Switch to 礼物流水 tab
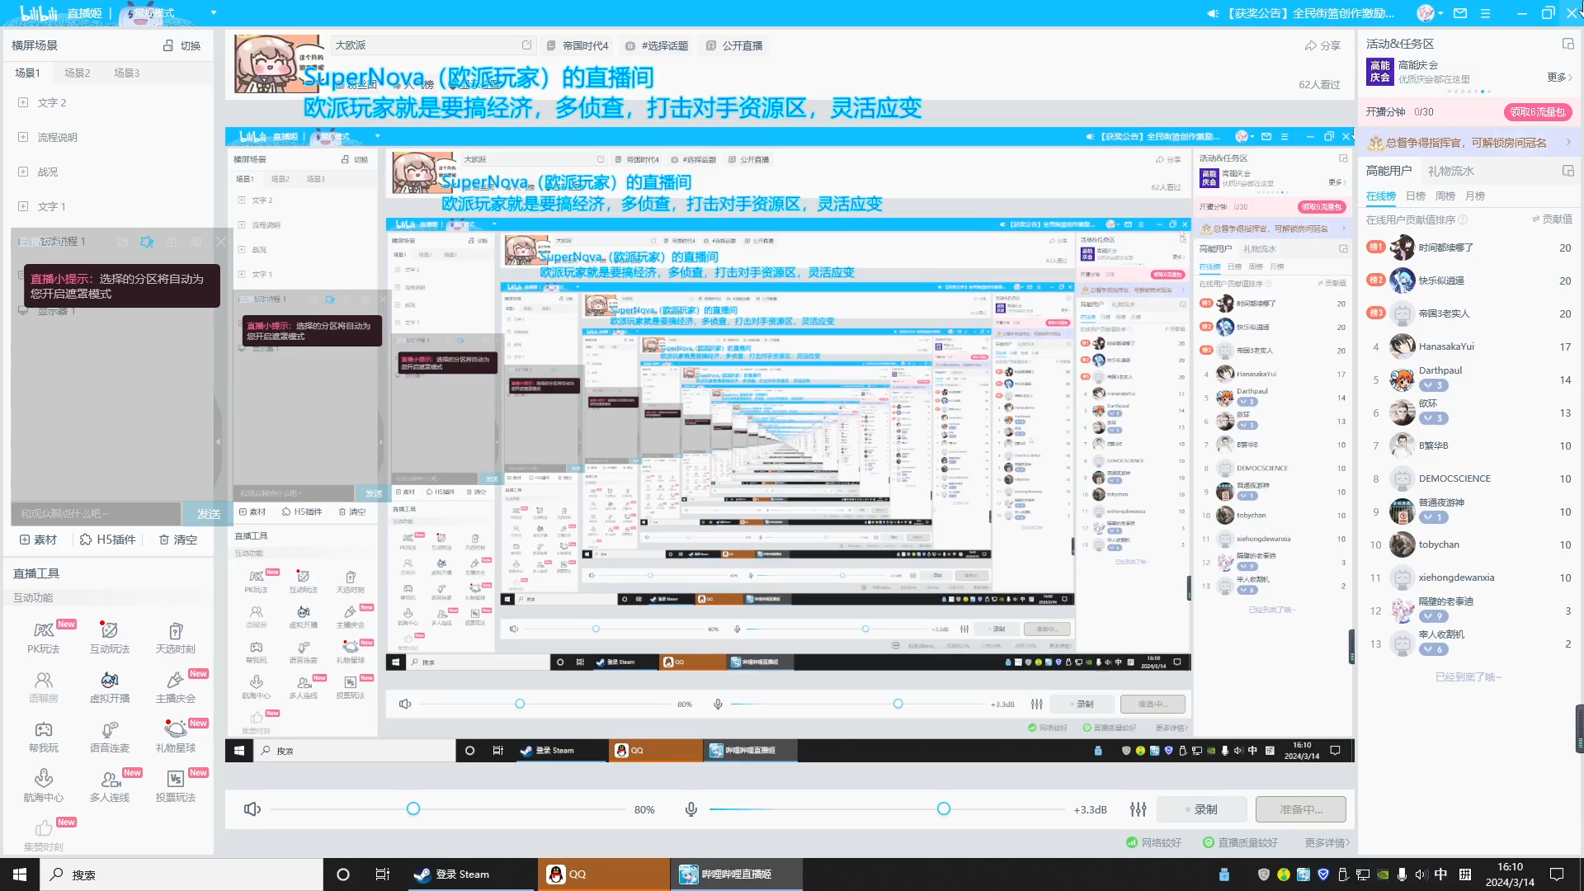Image resolution: width=1584 pixels, height=891 pixels. (x=1450, y=171)
